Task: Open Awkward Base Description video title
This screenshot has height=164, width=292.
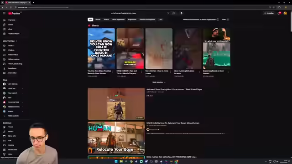Action: (174, 89)
